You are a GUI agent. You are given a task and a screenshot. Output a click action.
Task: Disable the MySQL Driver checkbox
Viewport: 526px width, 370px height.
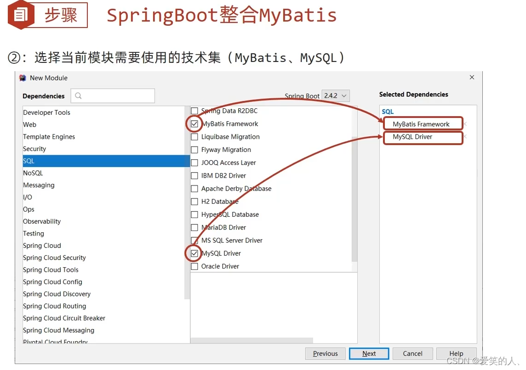pos(194,253)
